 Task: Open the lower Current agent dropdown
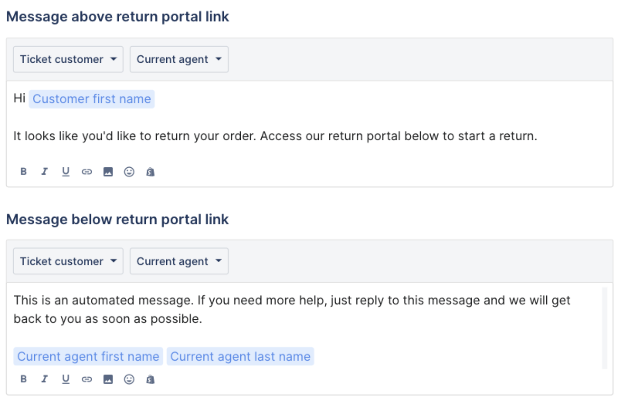pos(179,261)
